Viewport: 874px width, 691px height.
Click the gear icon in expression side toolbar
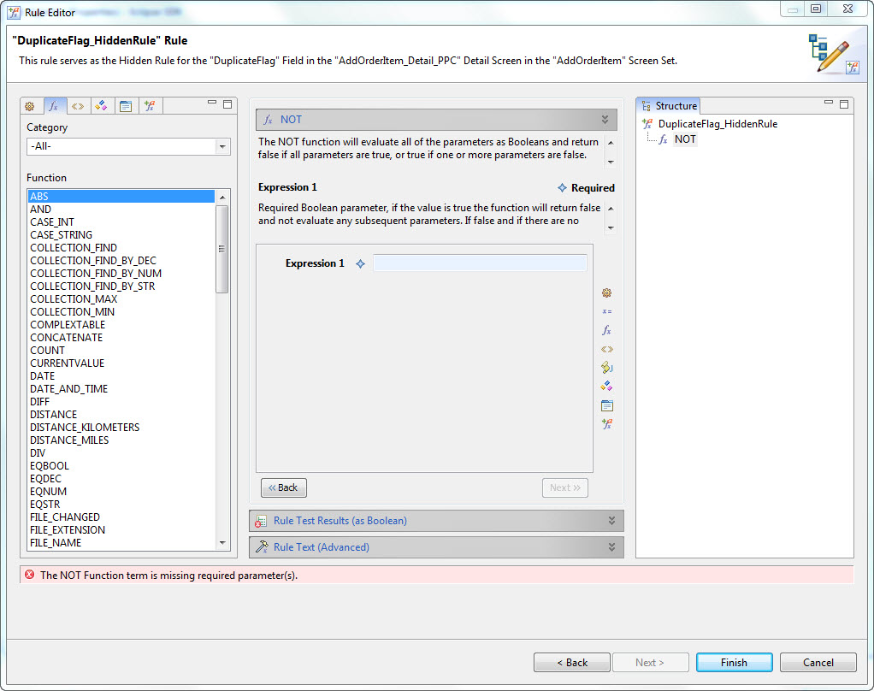607,292
